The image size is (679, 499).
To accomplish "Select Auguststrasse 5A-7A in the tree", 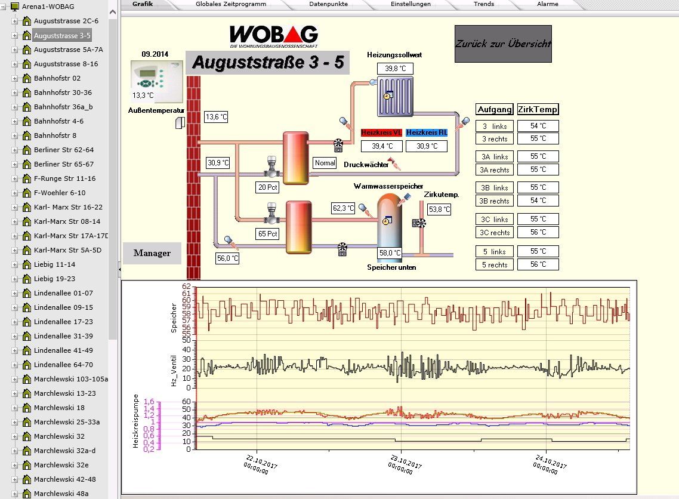I will point(69,50).
